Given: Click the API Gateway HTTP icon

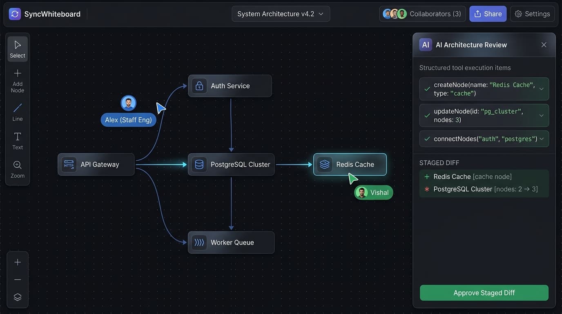Looking at the screenshot, I should 69,164.
